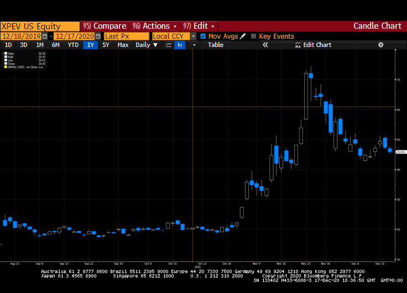Collapse toolbar with double chevron icon
Image resolution: width=407 pixels, height=293 pixels.
pos(265,45)
